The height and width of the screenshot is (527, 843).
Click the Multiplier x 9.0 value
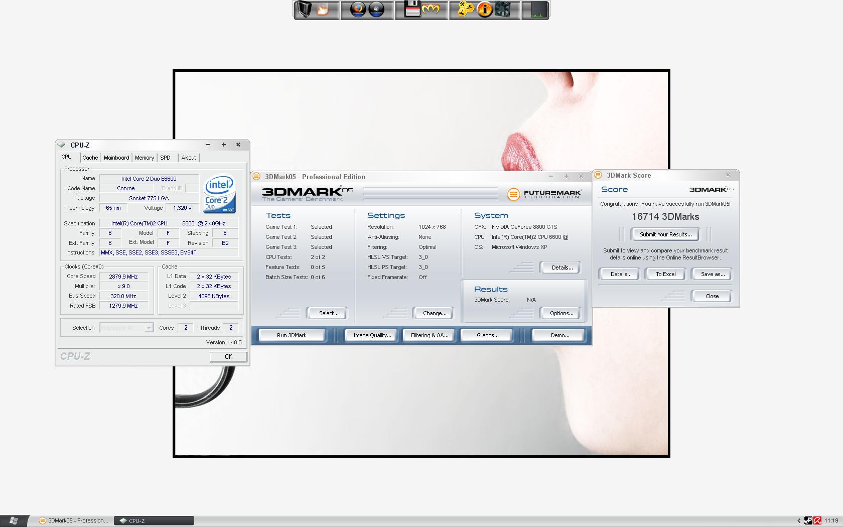(x=123, y=286)
